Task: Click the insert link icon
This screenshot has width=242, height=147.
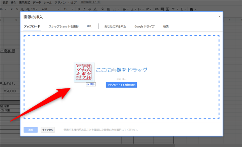Action: pyautogui.click(x=157, y=9)
